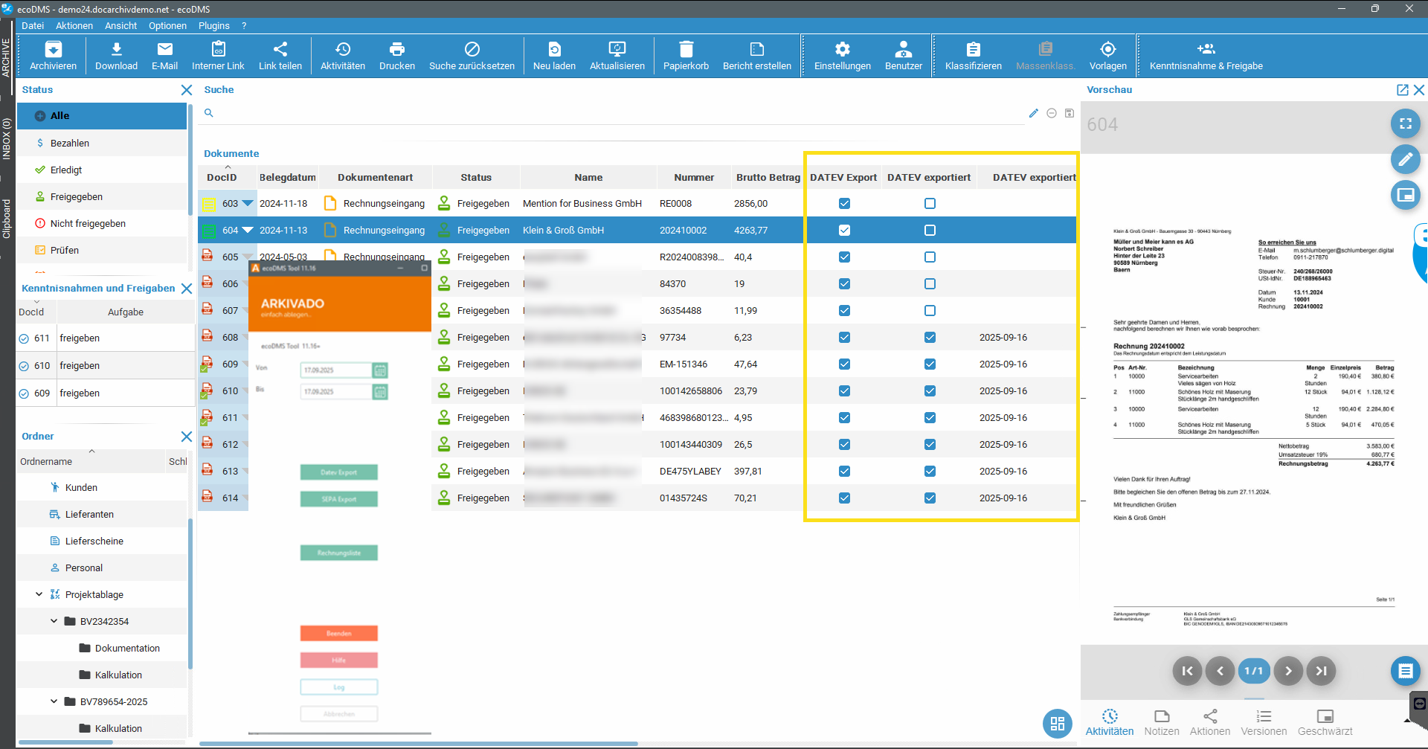Click into the Suche search field
Image resolution: width=1428 pixels, height=749 pixels.
617,113
